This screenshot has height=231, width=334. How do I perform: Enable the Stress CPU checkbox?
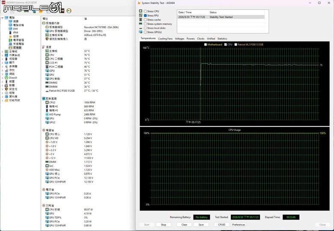145,11
